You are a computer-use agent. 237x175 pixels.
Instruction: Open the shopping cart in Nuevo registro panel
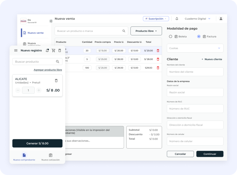(54, 50)
